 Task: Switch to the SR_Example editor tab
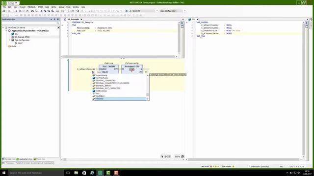tap(73, 20)
